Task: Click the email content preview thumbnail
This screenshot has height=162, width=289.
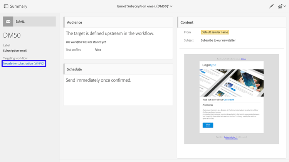Action: click(x=231, y=99)
